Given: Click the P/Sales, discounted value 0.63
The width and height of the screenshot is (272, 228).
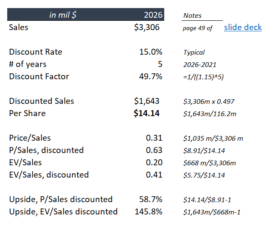Looking at the screenshot, I should tap(154, 150).
